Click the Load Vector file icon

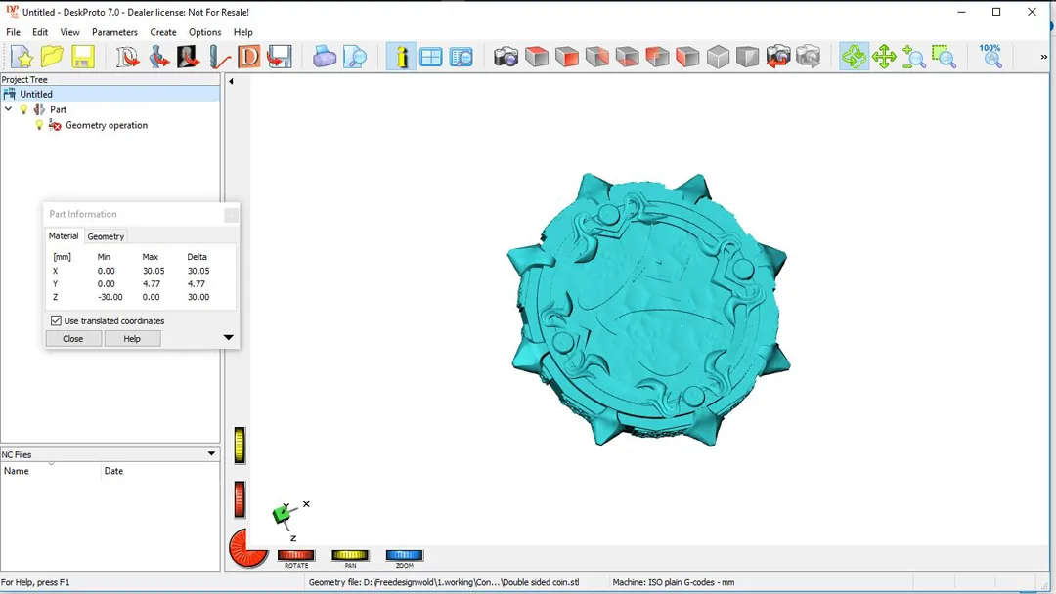coord(127,58)
